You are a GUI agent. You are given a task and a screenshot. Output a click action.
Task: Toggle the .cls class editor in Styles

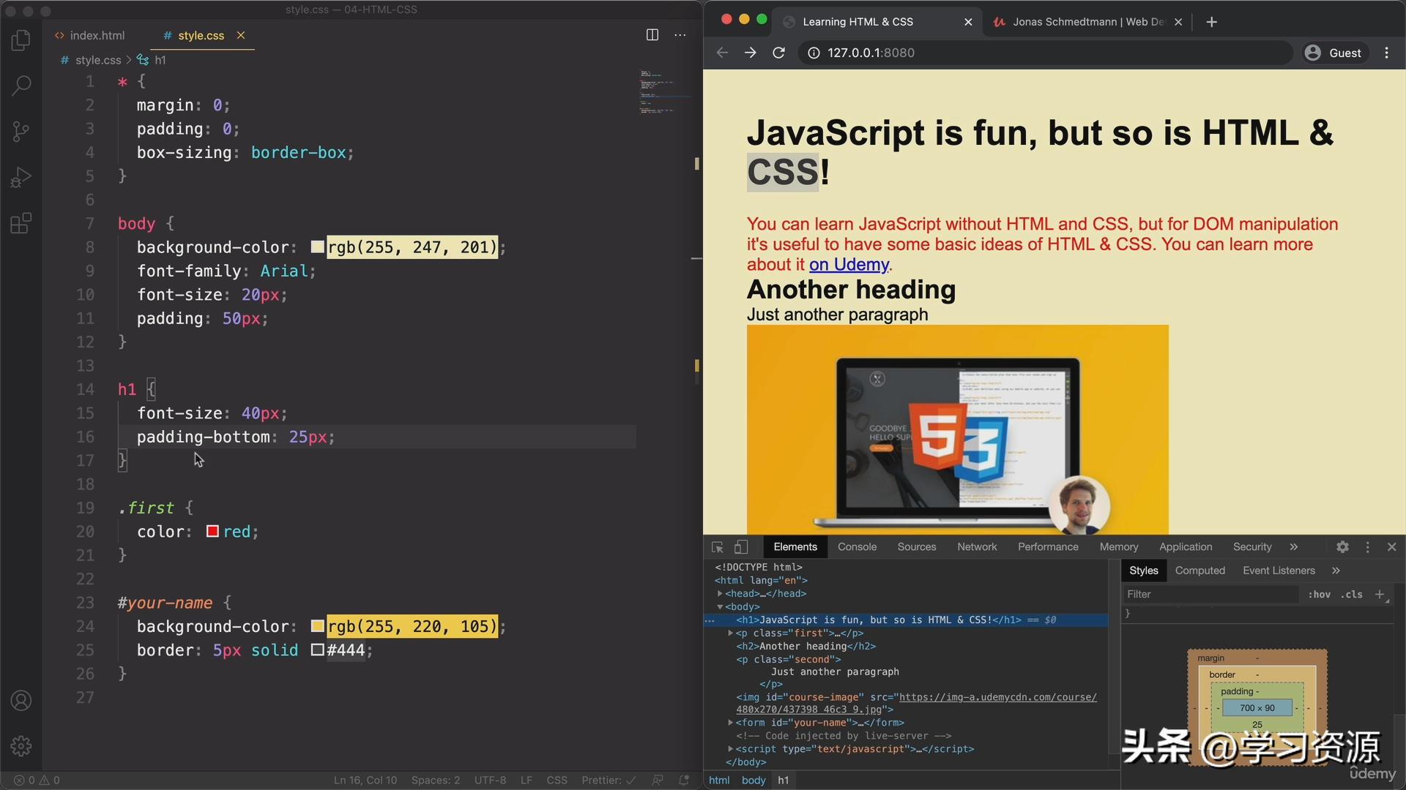[x=1352, y=594]
